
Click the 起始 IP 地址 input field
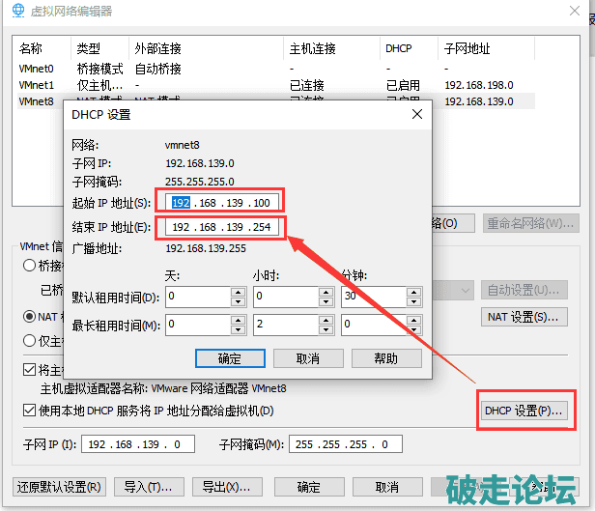224,202
